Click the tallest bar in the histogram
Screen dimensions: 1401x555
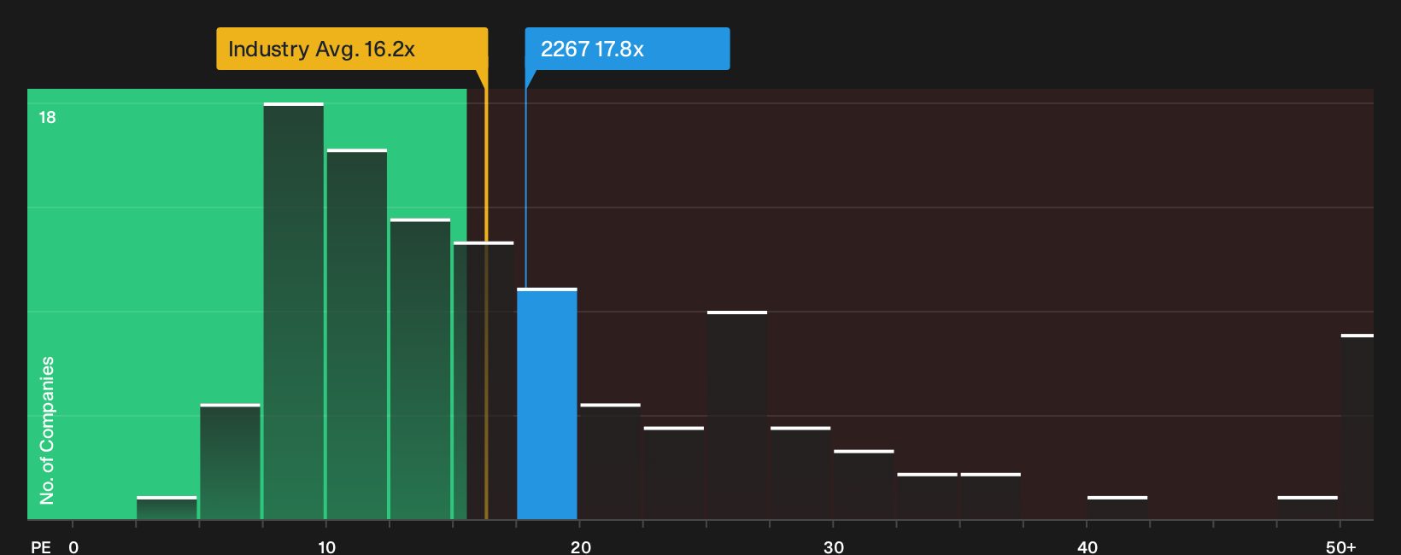coord(294,312)
